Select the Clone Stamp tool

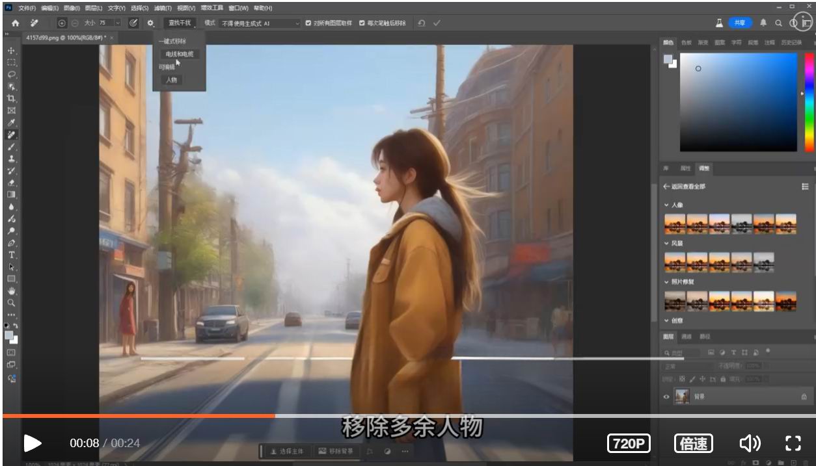point(11,159)
